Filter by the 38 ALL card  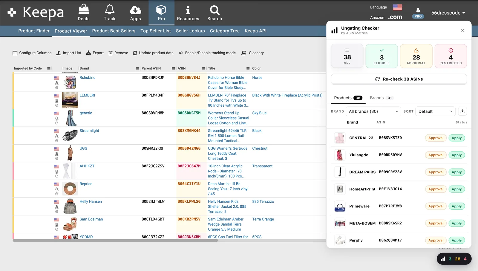pos(347,56)
